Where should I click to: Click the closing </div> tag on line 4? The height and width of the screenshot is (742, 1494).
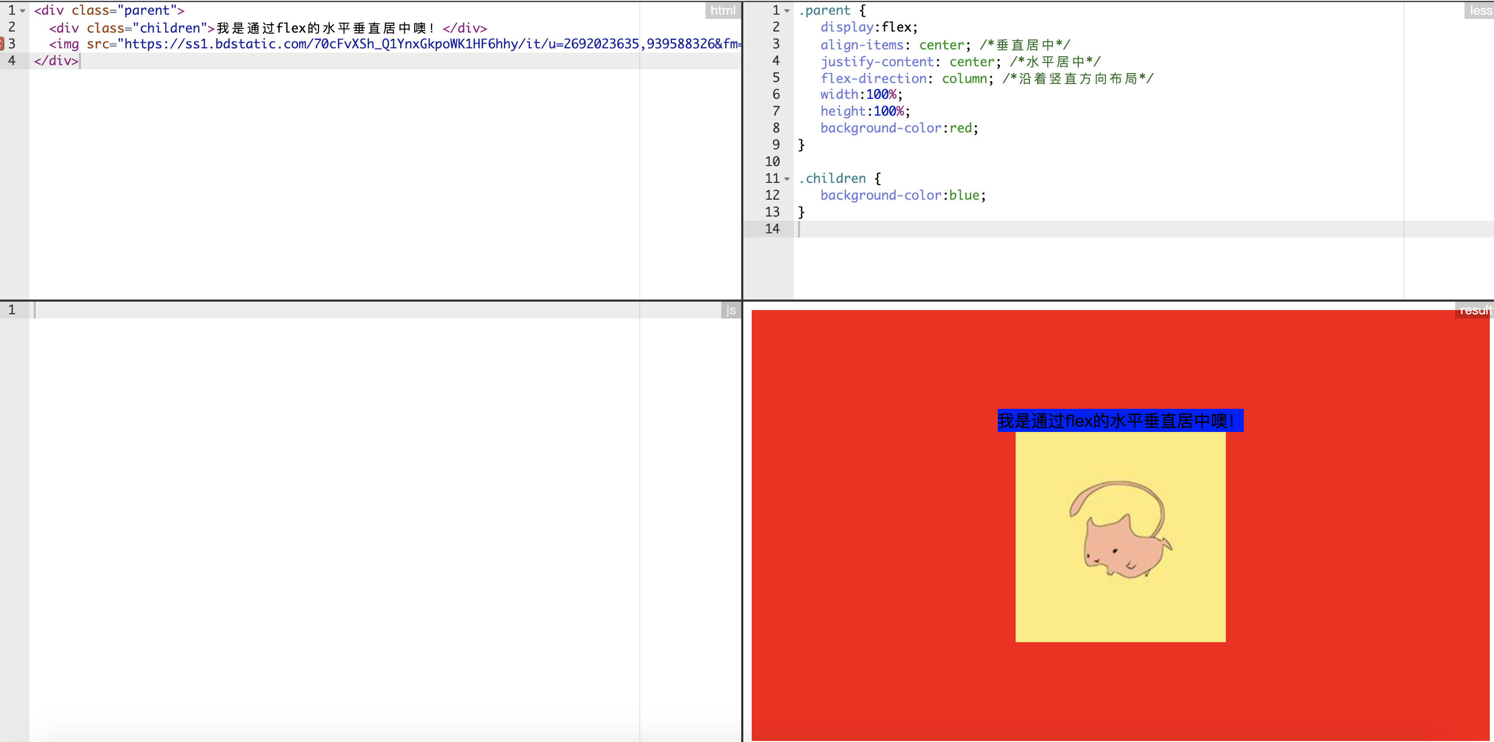point(56,61)
